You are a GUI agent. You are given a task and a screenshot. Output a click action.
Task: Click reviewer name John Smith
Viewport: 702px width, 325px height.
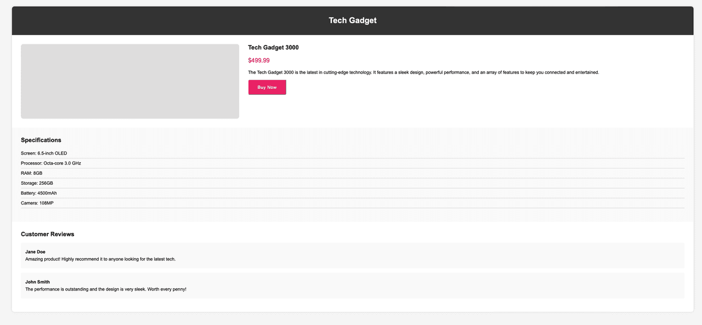tap(37, 282)
